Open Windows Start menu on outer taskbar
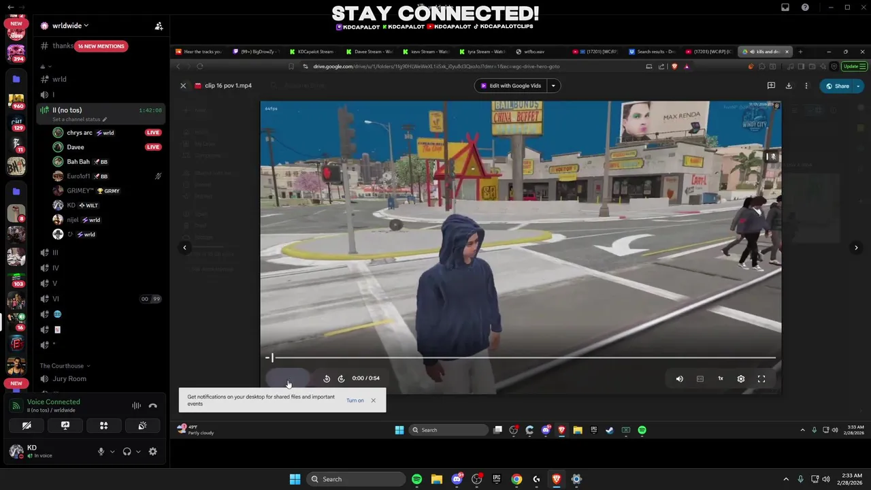 click(295, 479)
